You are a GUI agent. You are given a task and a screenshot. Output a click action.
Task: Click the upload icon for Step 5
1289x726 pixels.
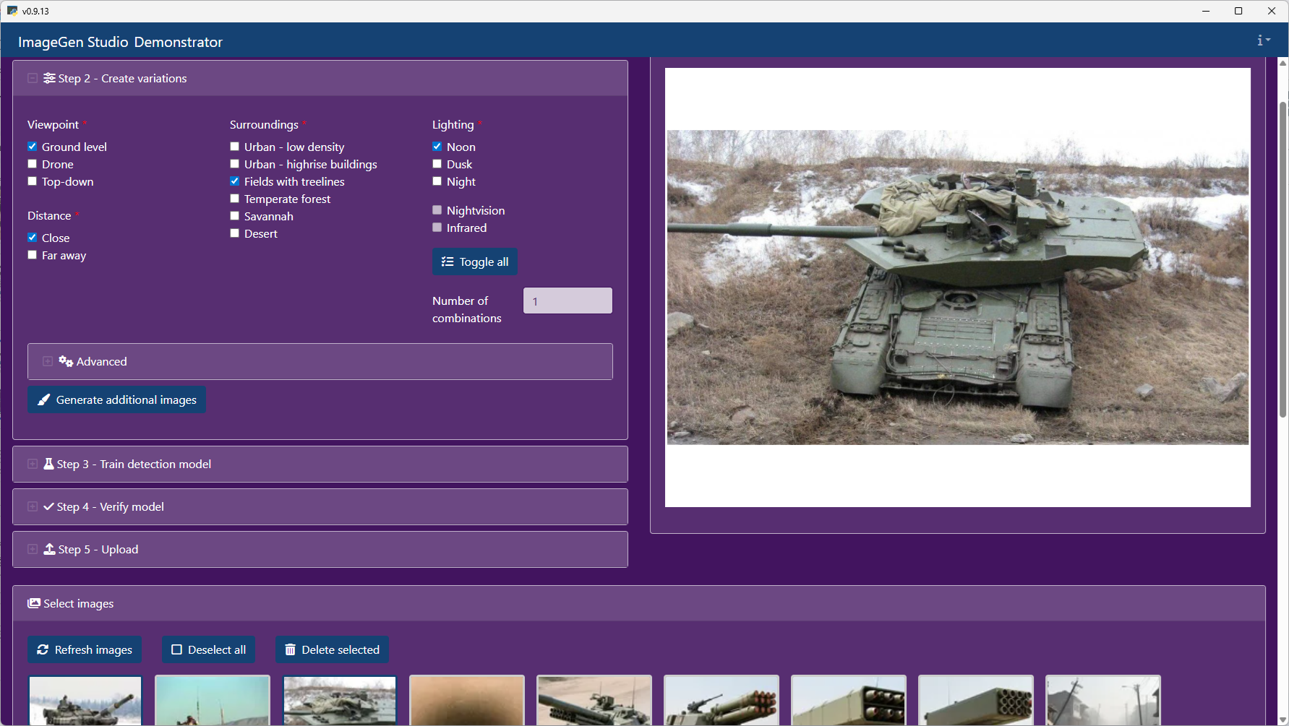point(49,549)
